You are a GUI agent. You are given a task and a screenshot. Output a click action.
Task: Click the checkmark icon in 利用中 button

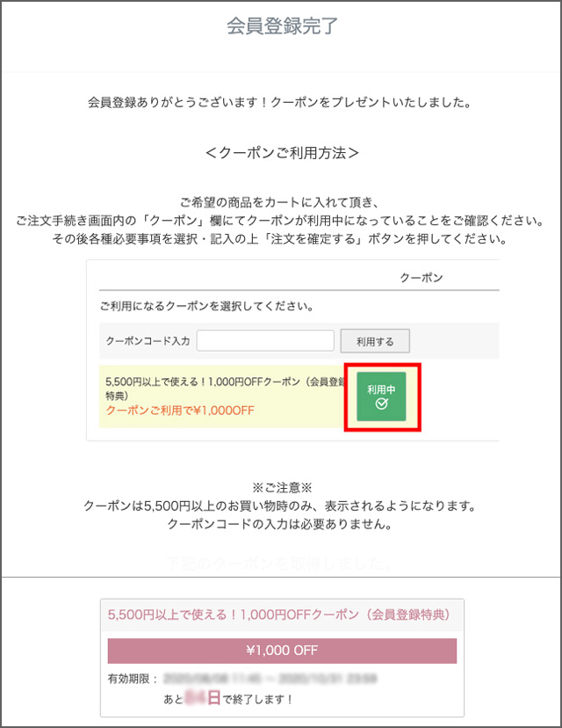(382, 404)
